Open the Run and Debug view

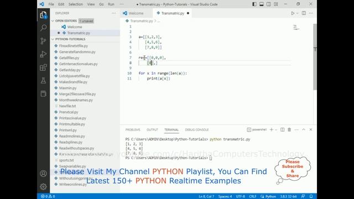tap(43, 54)
